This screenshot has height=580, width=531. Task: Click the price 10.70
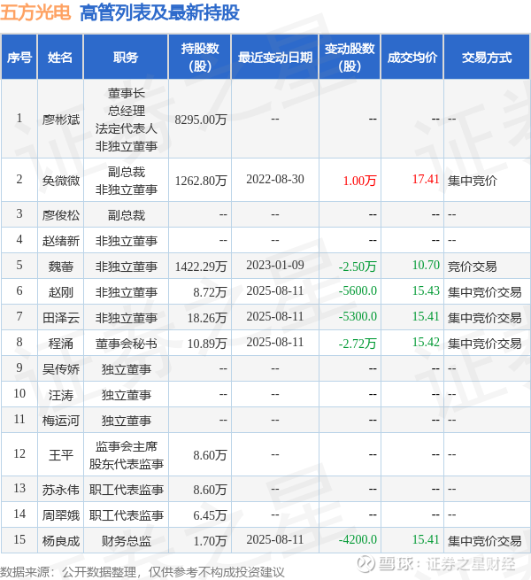pyautogui.click(x=426, y=266)
